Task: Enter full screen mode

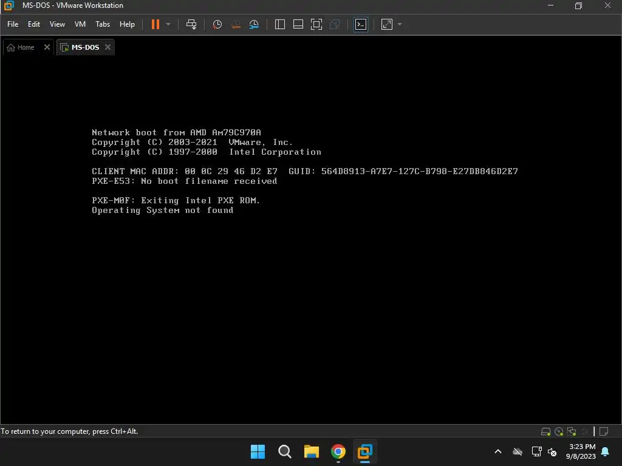Action: (316, 24)
